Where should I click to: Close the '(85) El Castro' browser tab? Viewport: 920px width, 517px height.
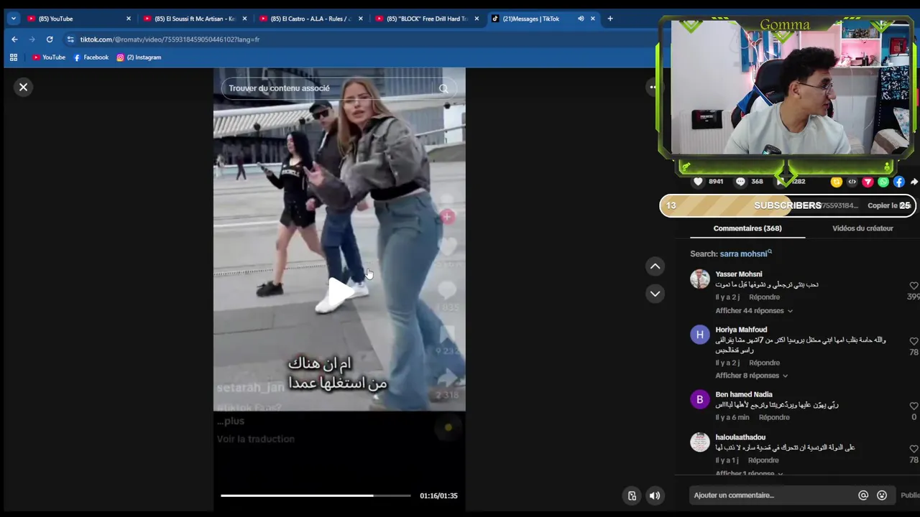click(x=361, y=19)
